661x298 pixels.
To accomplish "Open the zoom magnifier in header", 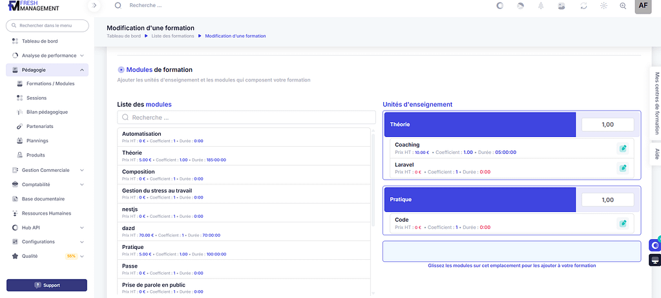I will pyautogui.click(x=623, y=5).
